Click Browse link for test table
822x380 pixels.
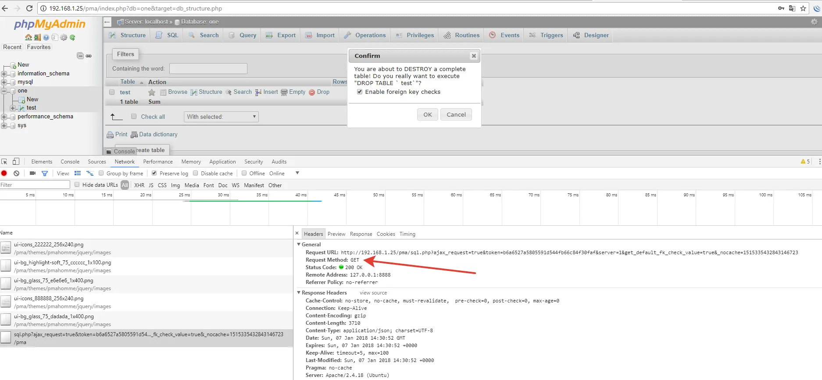[x=174, y=92]
